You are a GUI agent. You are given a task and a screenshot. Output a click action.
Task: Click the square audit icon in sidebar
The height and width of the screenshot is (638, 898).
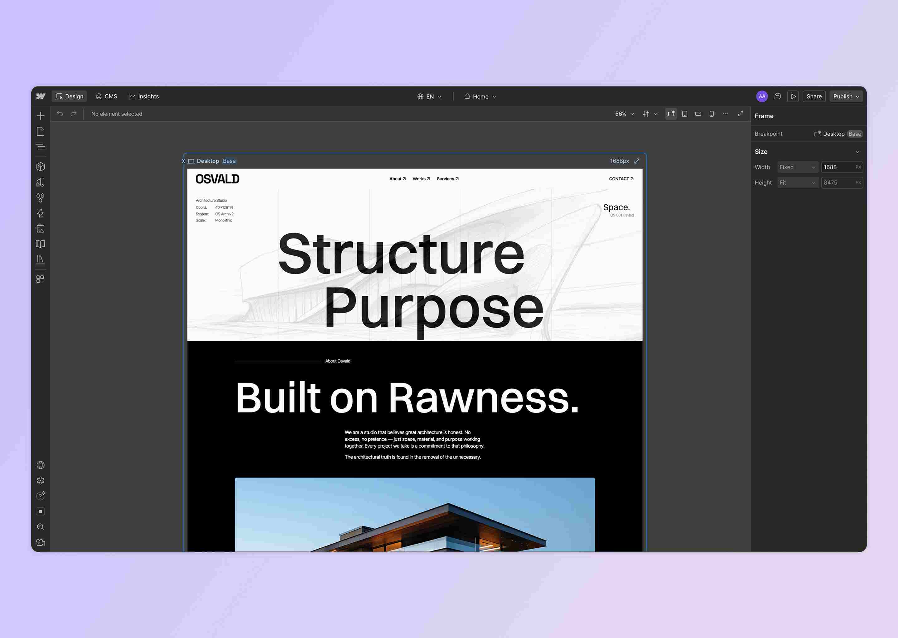click(41, 512)
